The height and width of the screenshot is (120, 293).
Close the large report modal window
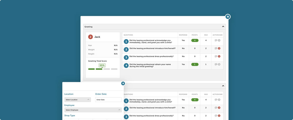click(228, 17)
